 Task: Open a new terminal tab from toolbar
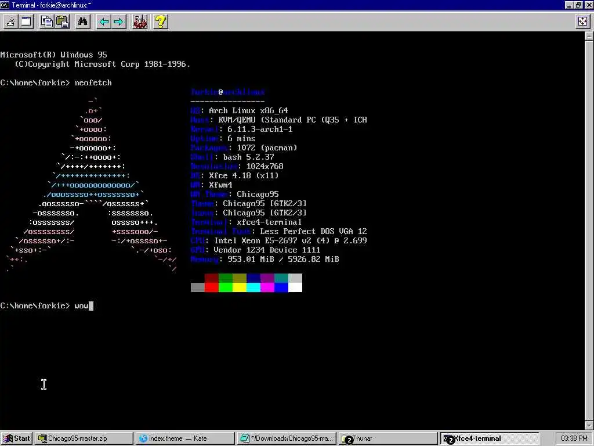[x=11, y=21]
